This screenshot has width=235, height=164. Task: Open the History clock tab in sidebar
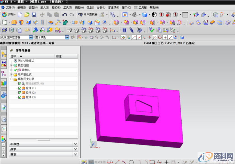(x=4, y=120)
